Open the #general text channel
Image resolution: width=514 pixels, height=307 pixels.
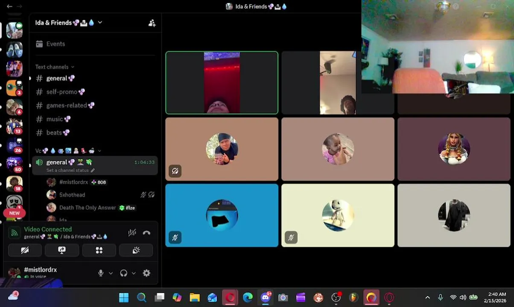[95, 78]
